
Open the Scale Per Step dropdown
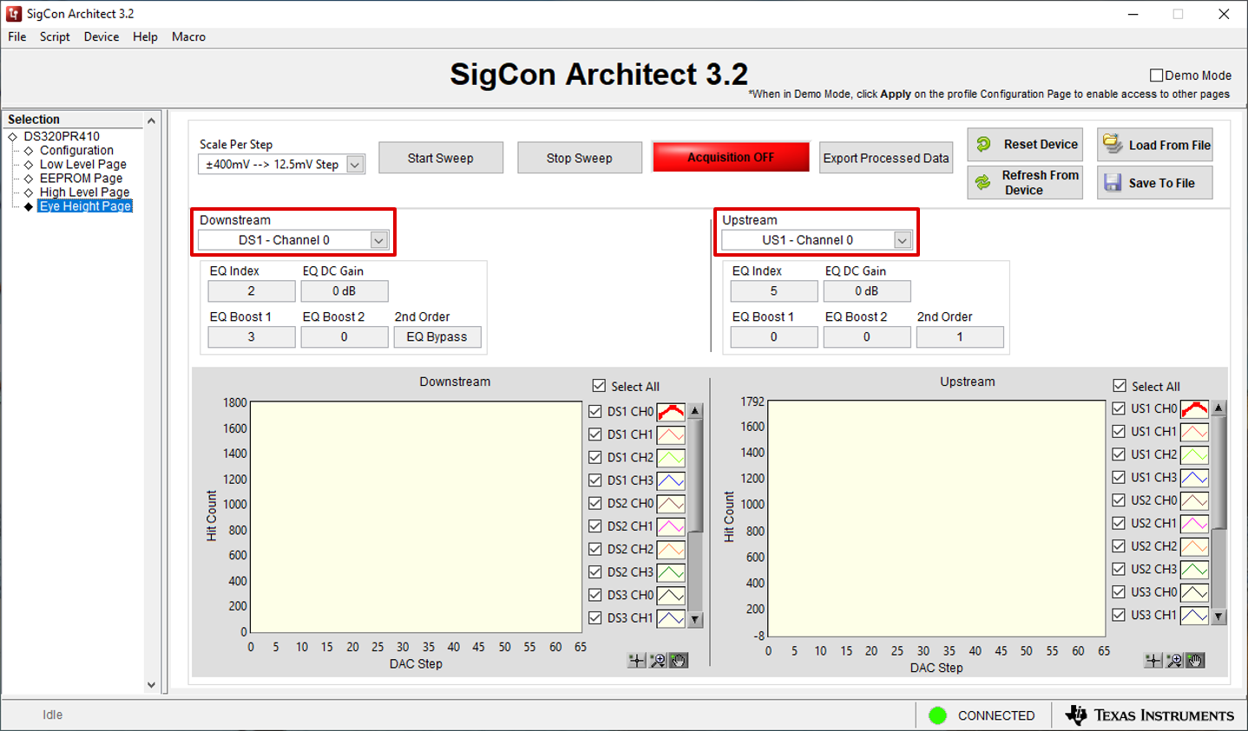pyautogui.click(x=355, y=165)
